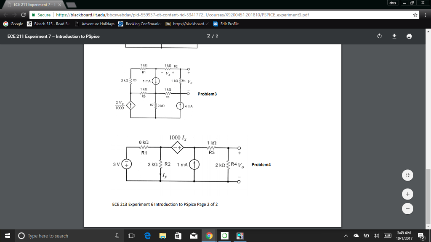Open Microsoft Edge from the taskbar
The image size is (431, 242).
pyautogui.click(x=147, y=236)
